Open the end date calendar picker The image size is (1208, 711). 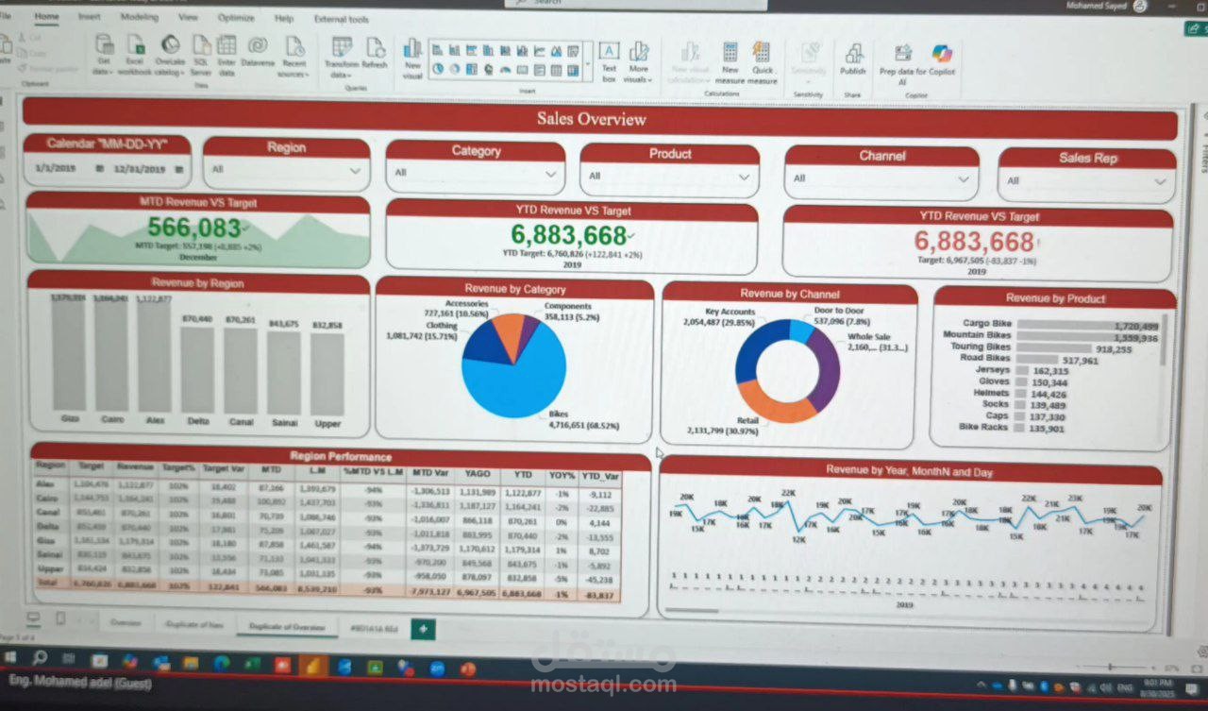pos(179,170)
